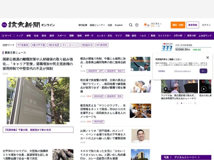Open the terms of use link in popup
Screen dimensions: 214x160
coord(161,71)
